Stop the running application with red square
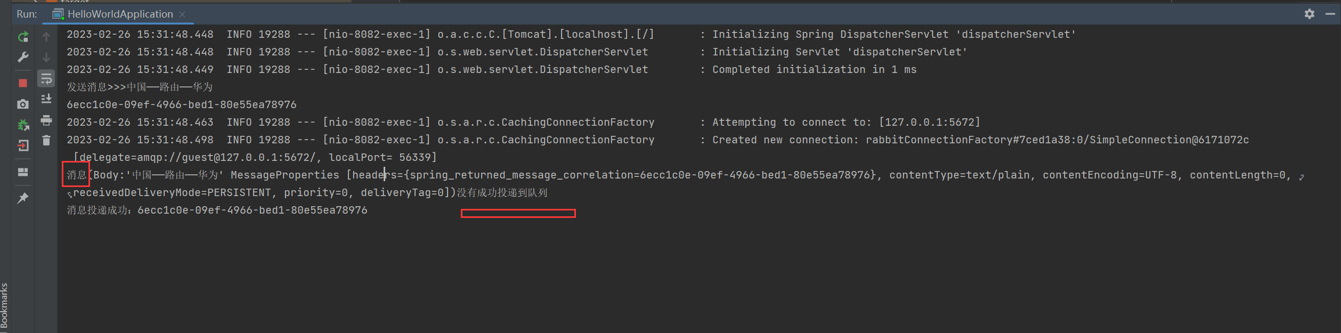The height and width of the screenshot is (333, 1341). click(x=23, y=83)
